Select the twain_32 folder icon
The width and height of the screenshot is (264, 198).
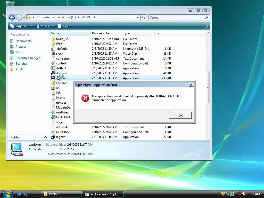point(53,39)
